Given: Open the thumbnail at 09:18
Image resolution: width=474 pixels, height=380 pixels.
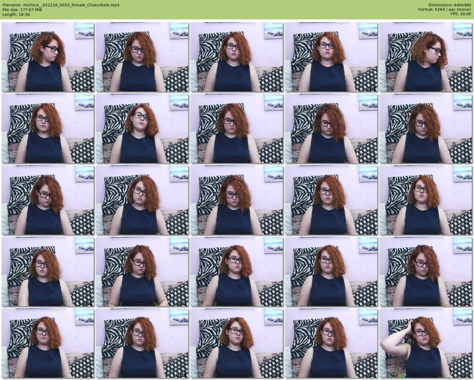Looking at the screenshot, I should pyautogui.click(x=237, y=200).
